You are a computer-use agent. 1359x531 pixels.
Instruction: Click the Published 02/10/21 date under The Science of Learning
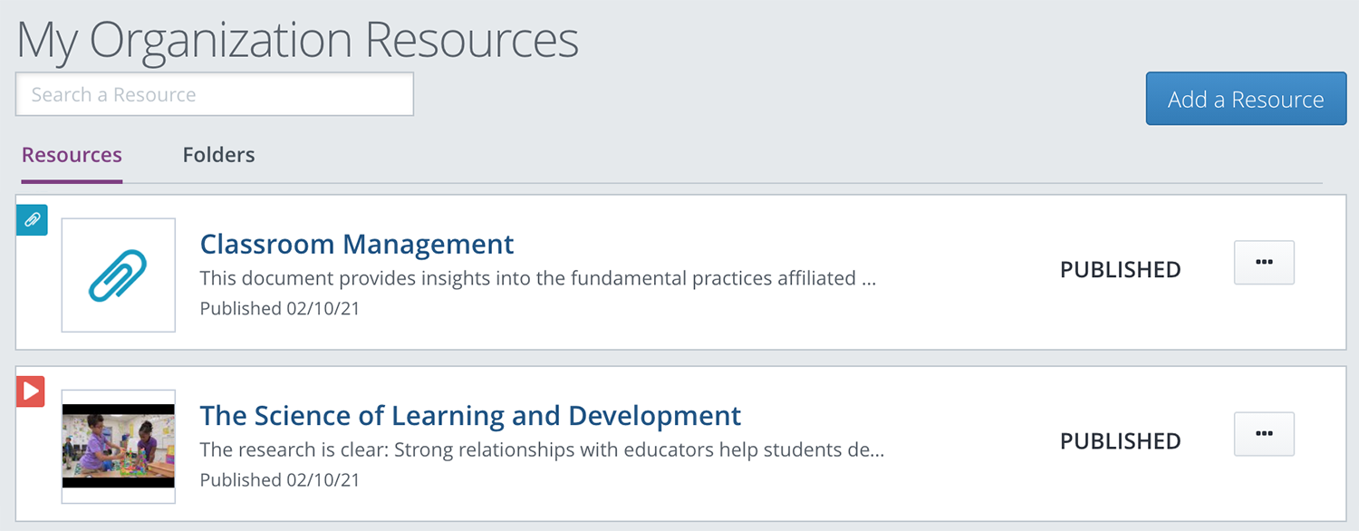click(x=280, y=479)
